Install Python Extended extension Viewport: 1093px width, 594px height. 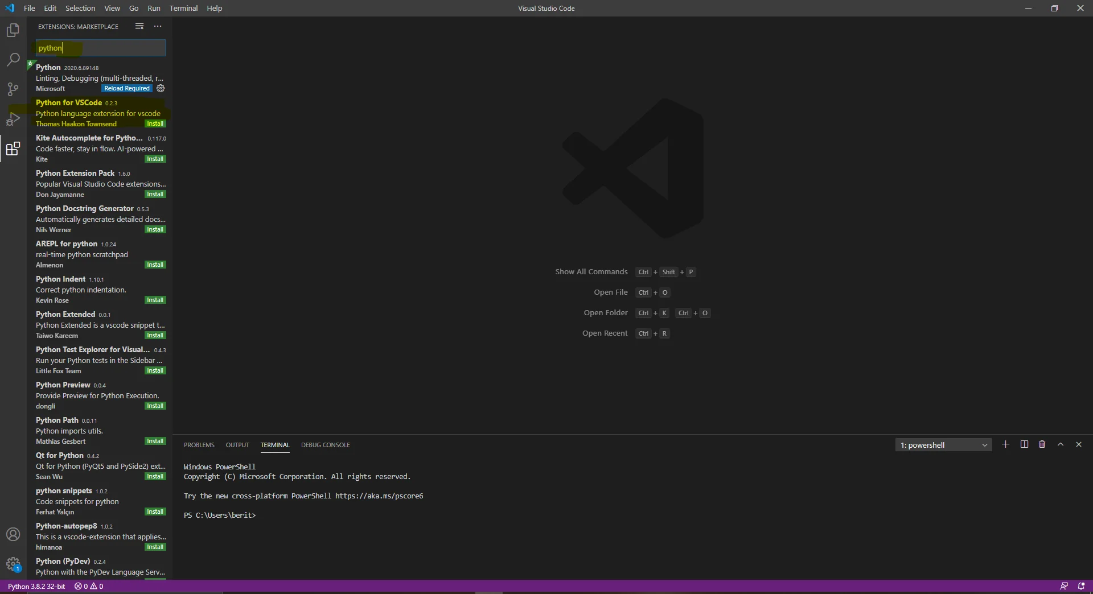155,335
